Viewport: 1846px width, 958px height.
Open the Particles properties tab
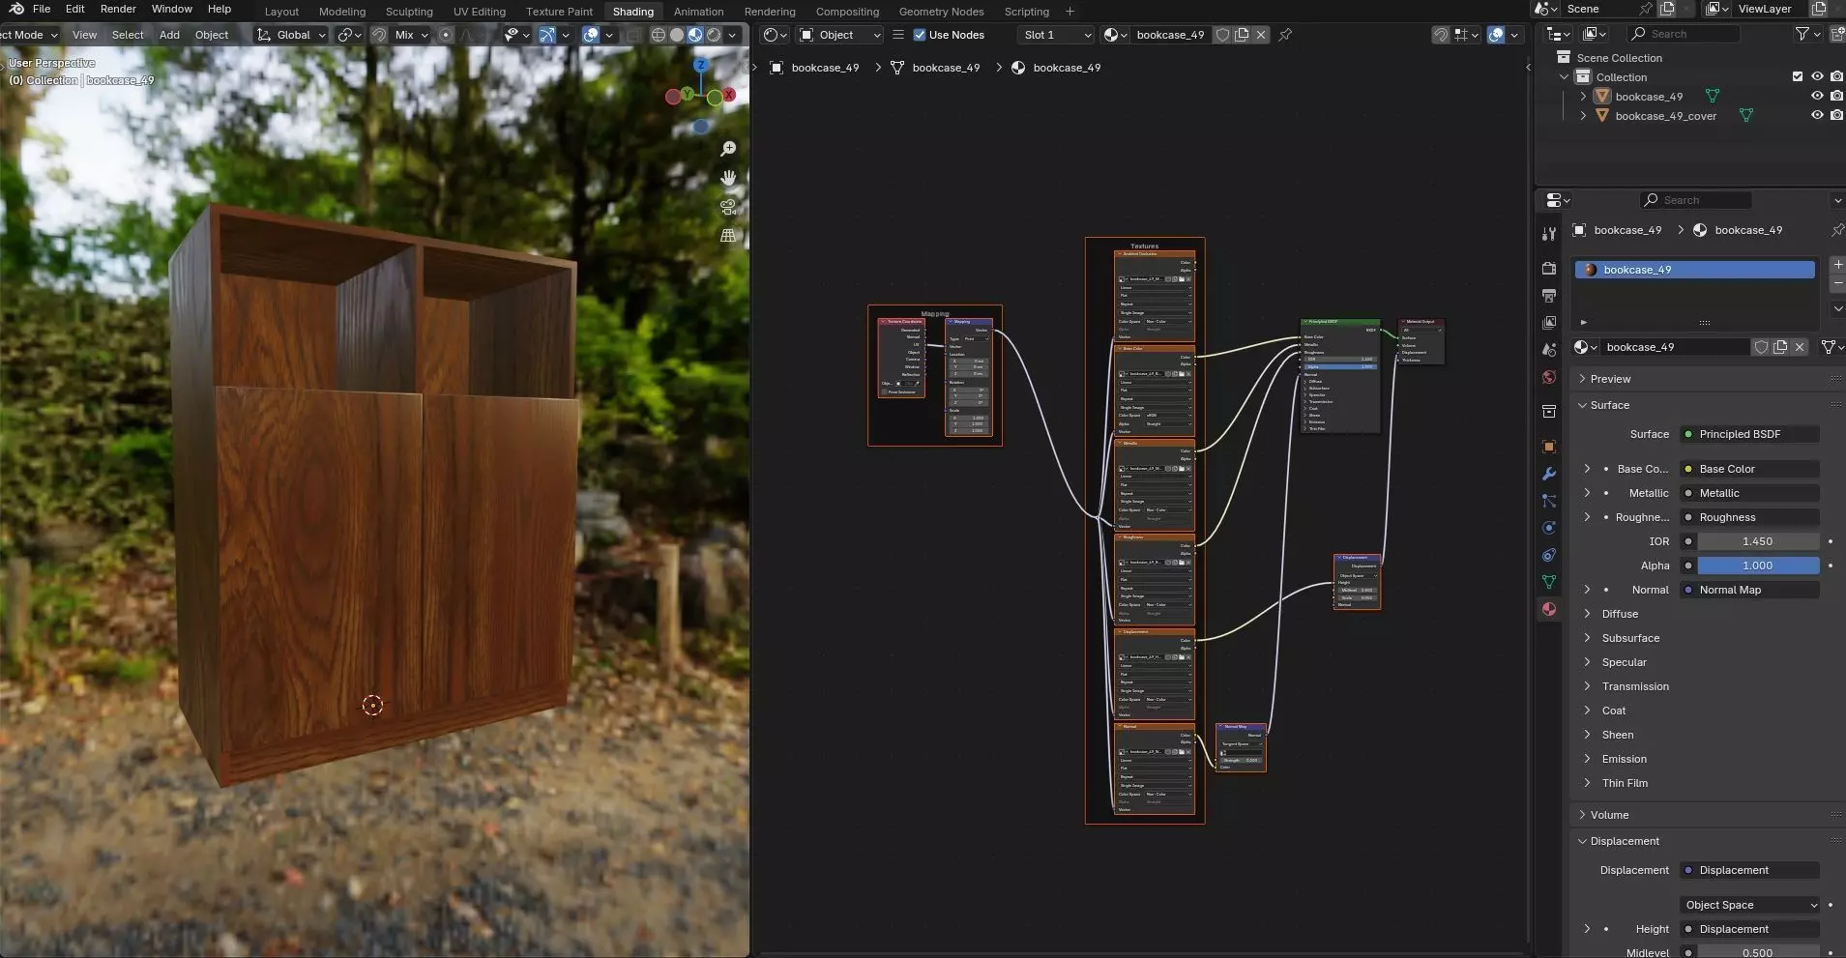[x=1549, y=501]
